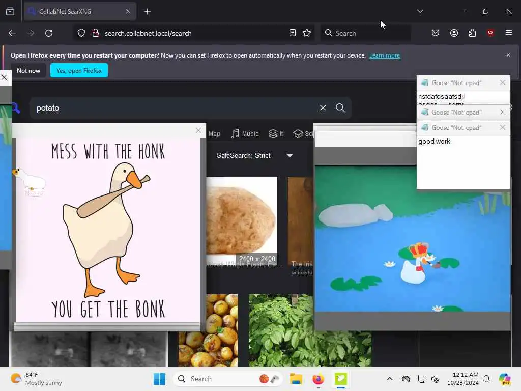This screenshot has height=391, width=521.
Task: Submit search with magnifier icon
Action: coord(340,108)
